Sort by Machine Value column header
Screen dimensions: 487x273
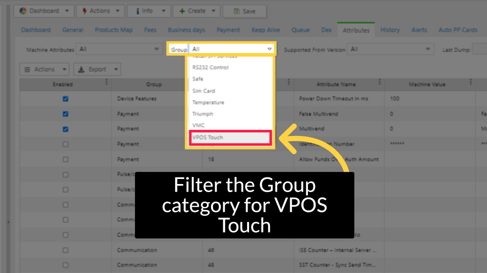click(x=427, y=84)
